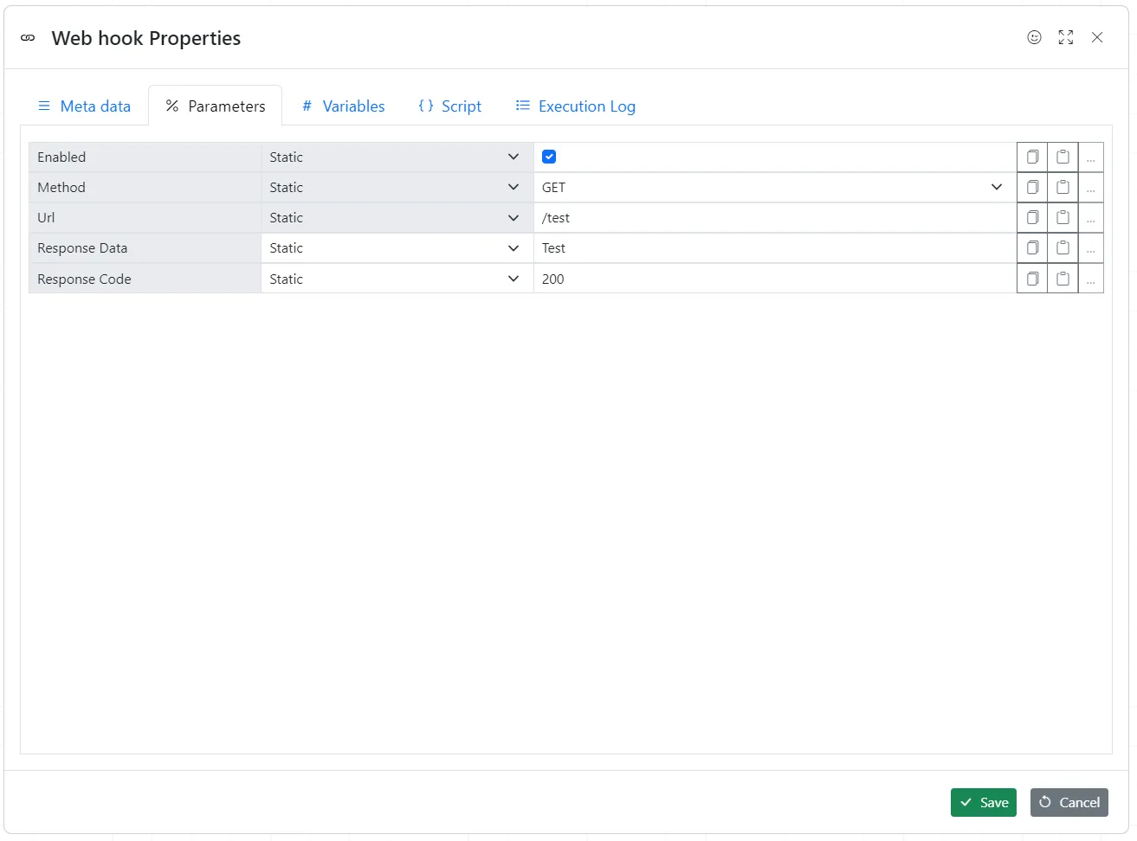Copy the Response Code value

[x=1031, y=278]
